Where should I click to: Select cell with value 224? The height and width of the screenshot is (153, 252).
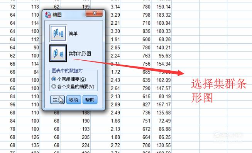click(x=75, y=145)
